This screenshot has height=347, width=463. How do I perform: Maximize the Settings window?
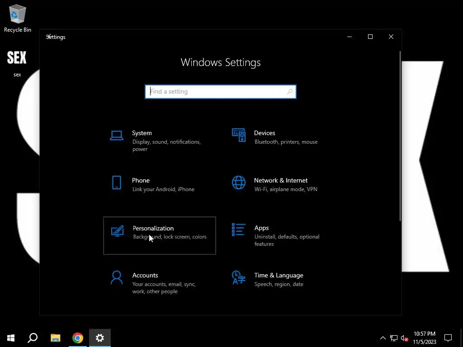[370, 37]
